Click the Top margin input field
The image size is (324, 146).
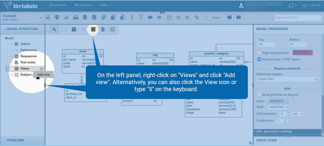(x=267, y=44)
